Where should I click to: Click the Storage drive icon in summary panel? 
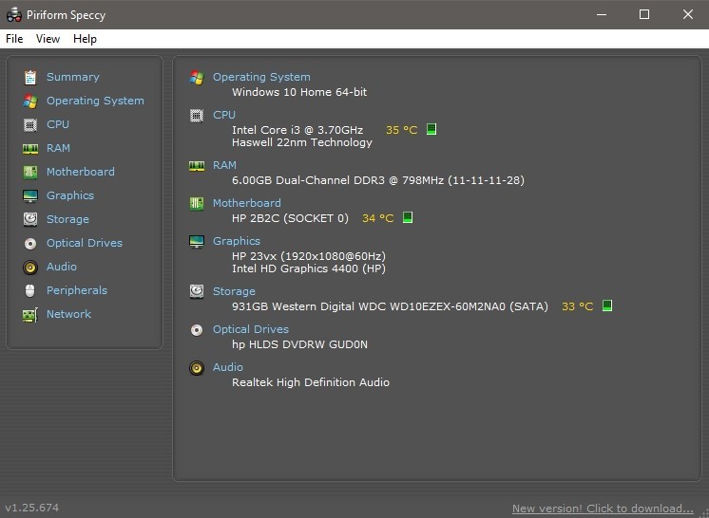coord(197,291)
